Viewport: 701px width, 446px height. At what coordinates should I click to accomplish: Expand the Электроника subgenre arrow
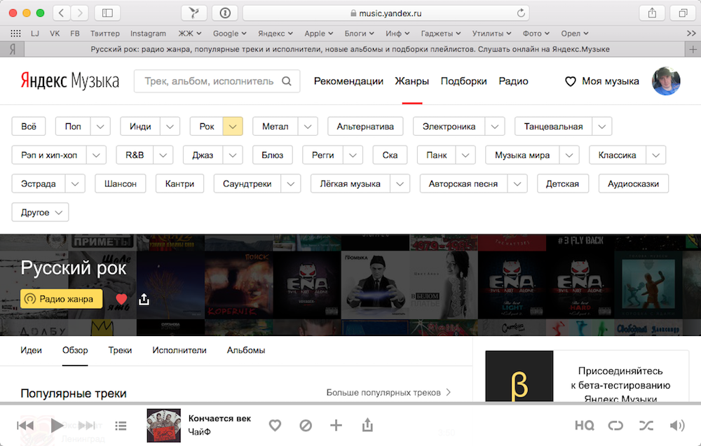click(494, 126)
